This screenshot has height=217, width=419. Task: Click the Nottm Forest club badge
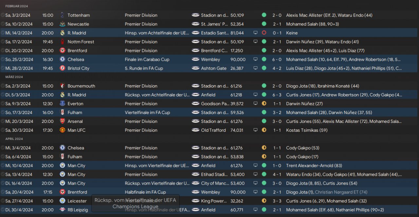point(63,42)
